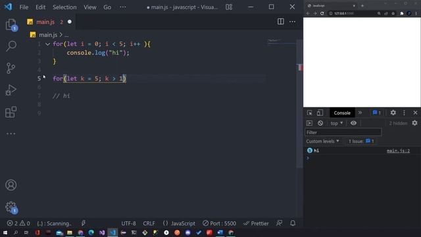This screenshot has width=421, height=237.
Task: Open the Edit menu
Action: coord(41,7)
